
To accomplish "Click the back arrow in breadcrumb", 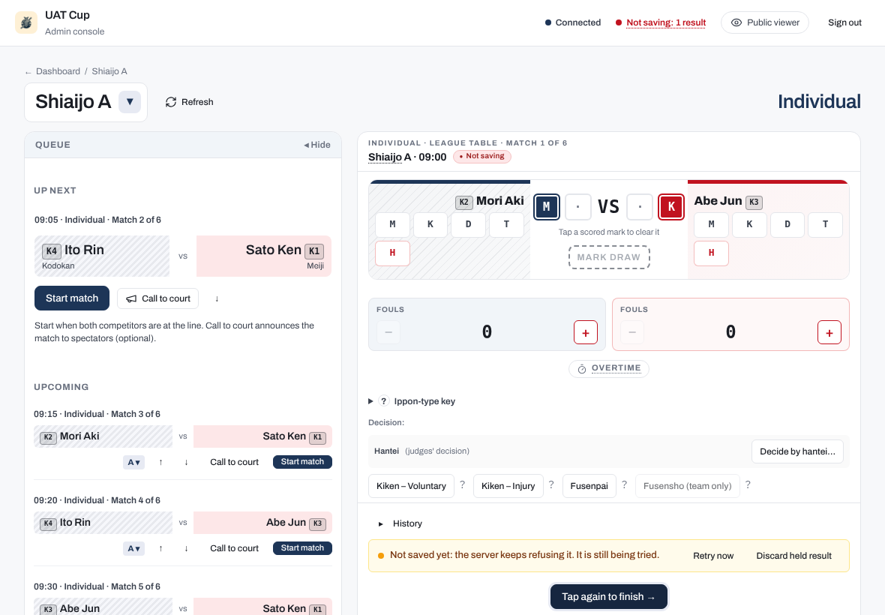I will point(28,72).
